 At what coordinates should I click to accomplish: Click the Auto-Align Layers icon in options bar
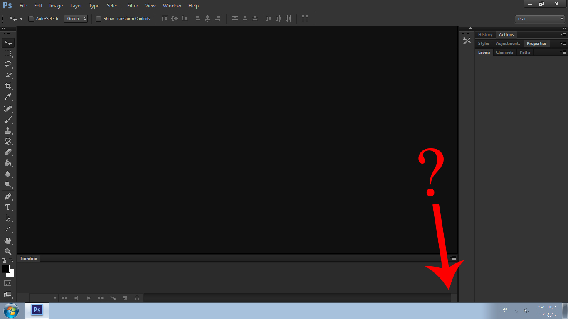[305, 19]
